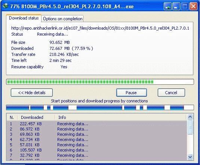Click the blue connections progress bar
This screenshot has height=165, width=200.
click(x=100, y=107)
